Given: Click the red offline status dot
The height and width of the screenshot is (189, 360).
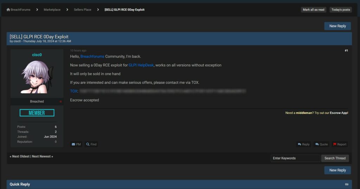Looking at the screenshot, I should point(60,102).
